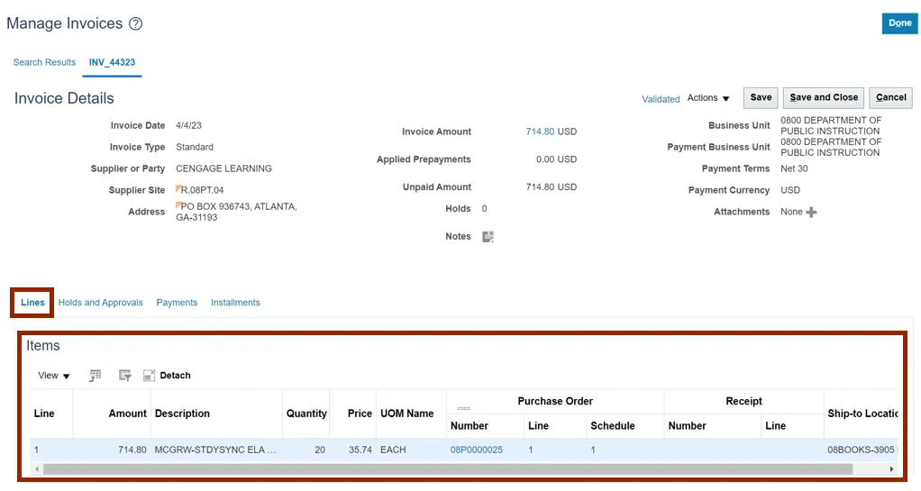Click the CENGAGE LEARNING supplier value
This screenshot has width=921, height=491.
223,168
